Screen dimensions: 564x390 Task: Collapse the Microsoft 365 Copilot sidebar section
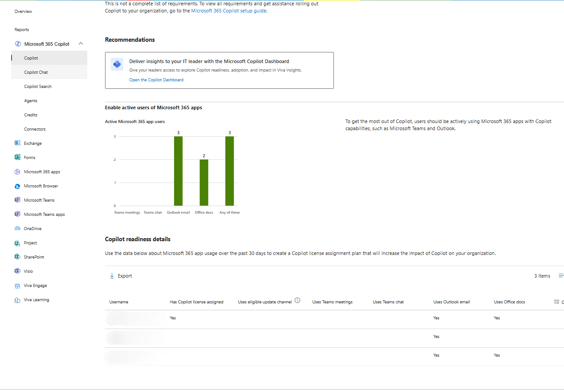click(x=81, y=44)
